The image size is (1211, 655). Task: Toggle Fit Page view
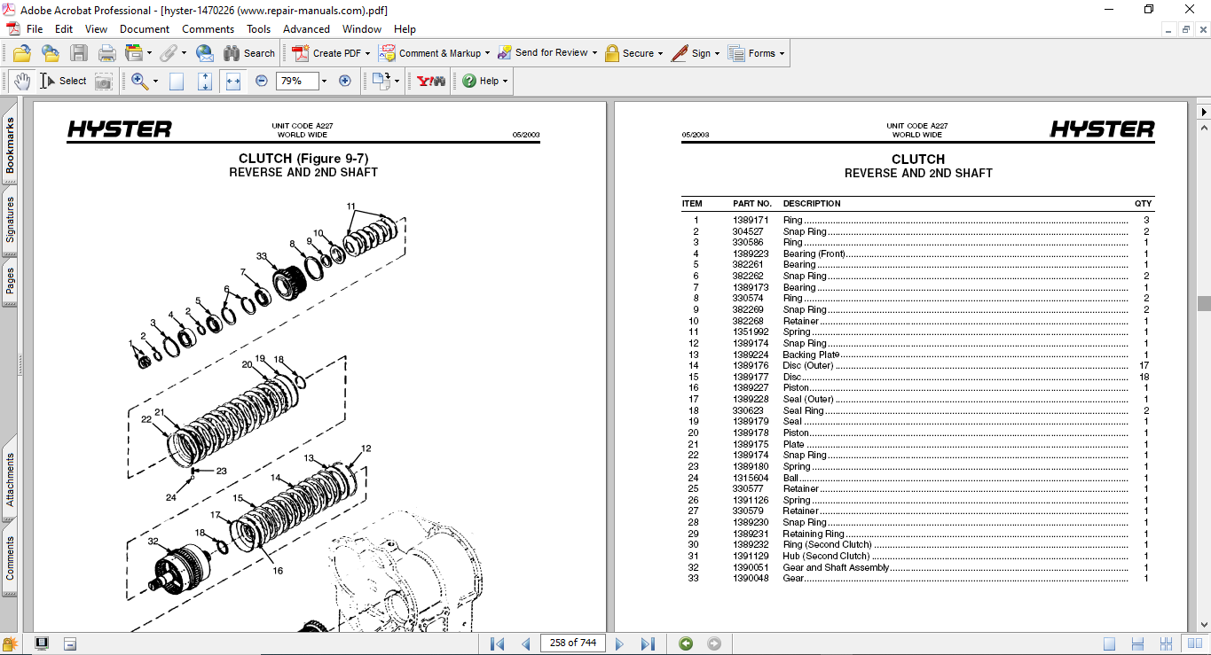pos(205,81)
